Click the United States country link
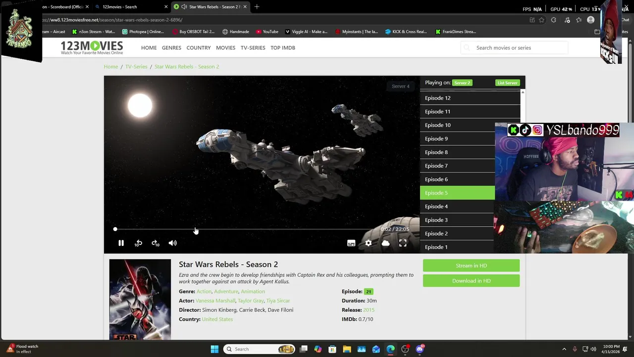Screen dimensions: 634x357 pos(217,319)
